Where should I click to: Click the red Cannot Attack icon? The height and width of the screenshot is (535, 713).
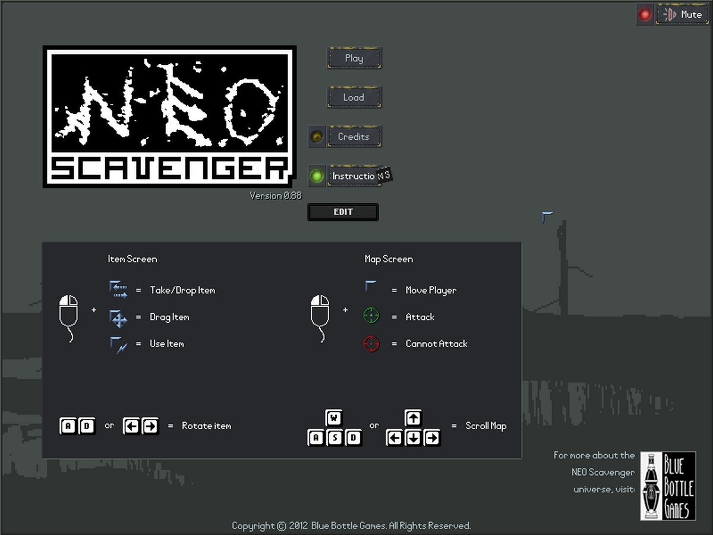point(371,344)
